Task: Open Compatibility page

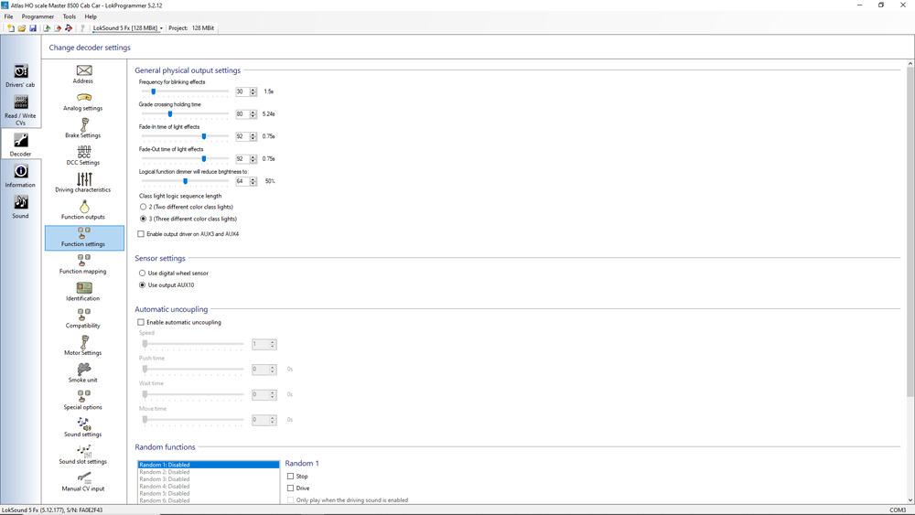Action: (x=83, y=318)
